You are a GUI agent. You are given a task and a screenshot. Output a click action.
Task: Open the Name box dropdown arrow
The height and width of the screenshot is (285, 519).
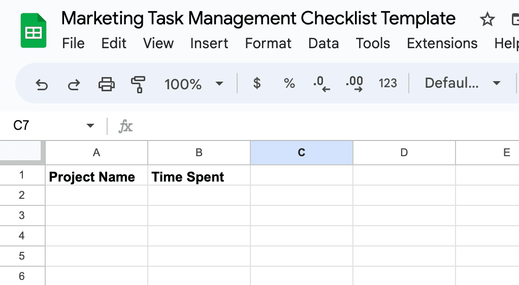[90, 126]
